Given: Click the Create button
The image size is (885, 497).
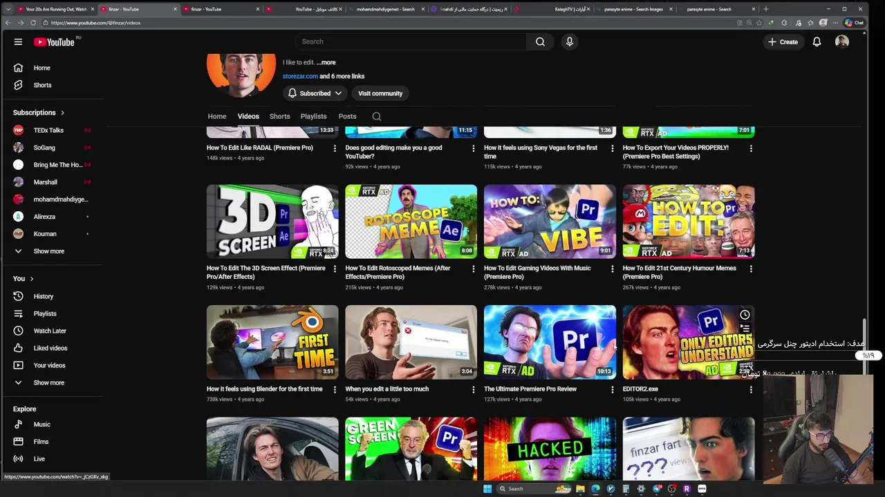Looking at the screenshot, I should pyautogui.click(x=783, y=41).
